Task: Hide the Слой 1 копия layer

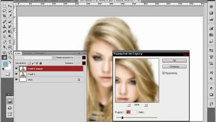Action: tap(17, 68)
